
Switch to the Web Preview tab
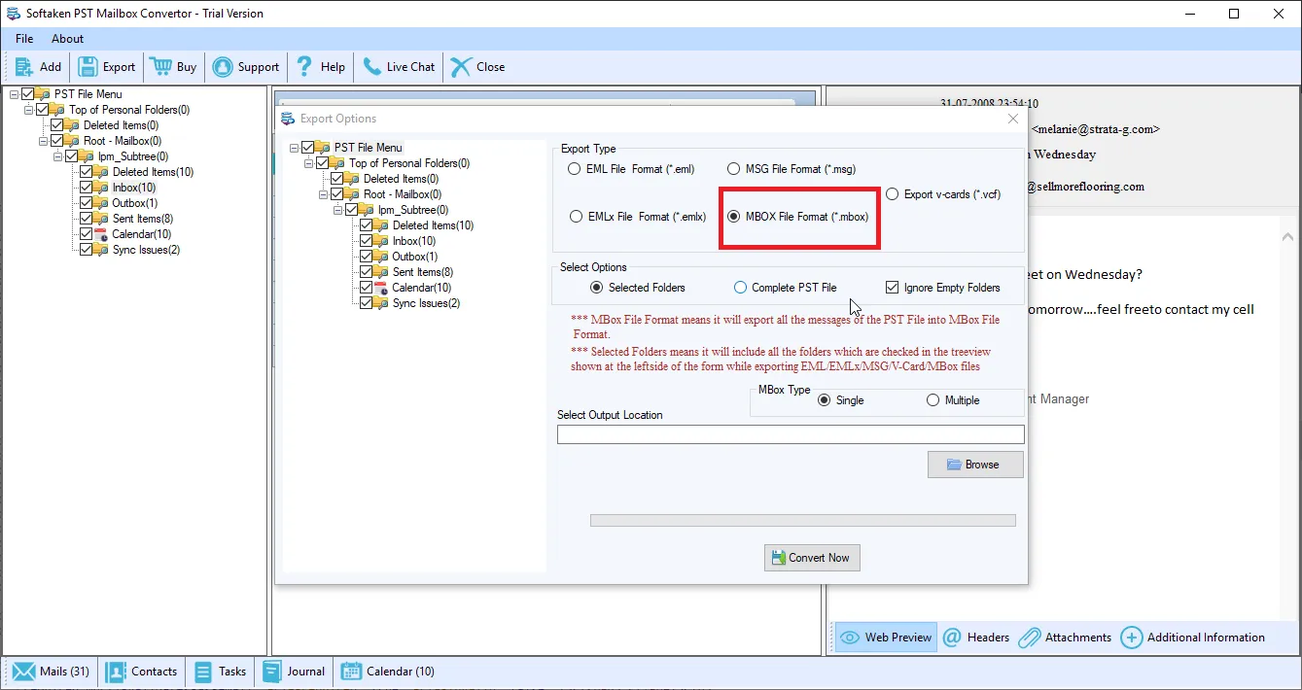pyautogui.click(x=886, y=638)
